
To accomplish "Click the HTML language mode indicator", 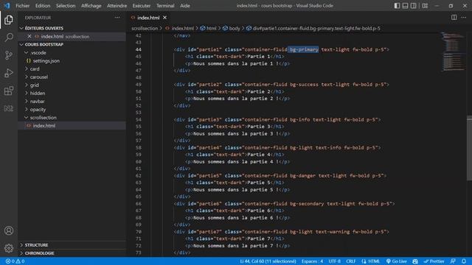I will [370, 261].
